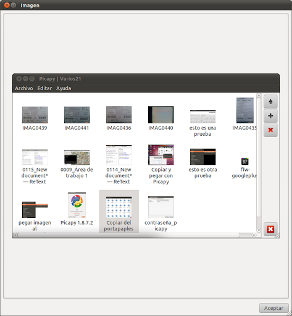This screenshot has width=292, height=316.
Task: Select the esto es otra prueba thumbnail
Action: (202, 157)
